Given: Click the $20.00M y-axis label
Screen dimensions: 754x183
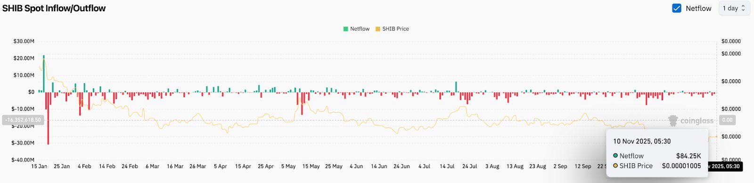Looking at the screenshot, I should (24, 58).
